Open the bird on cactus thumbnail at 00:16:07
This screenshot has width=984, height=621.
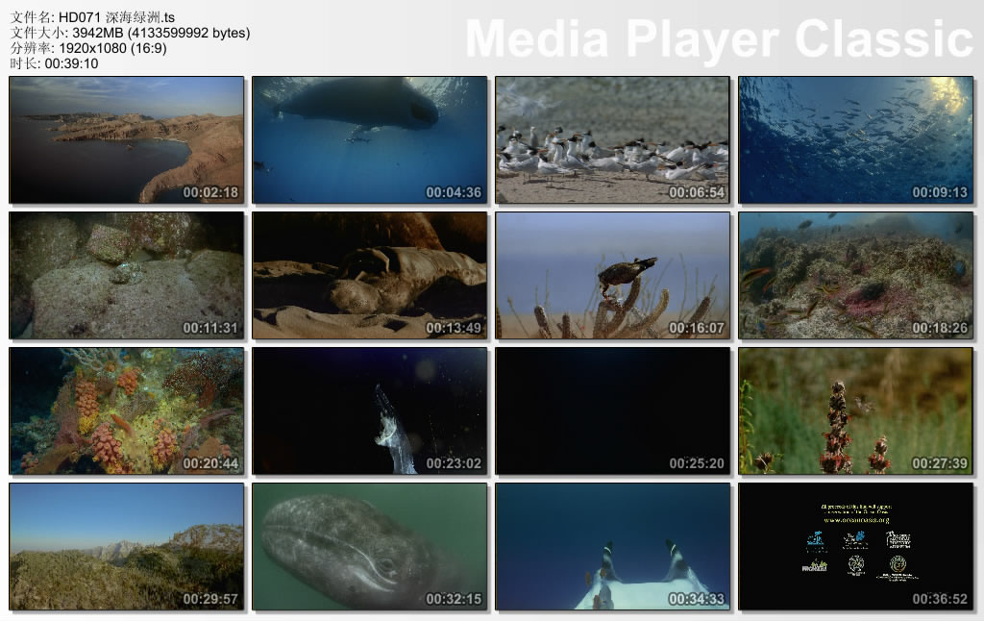coord(612,276)
